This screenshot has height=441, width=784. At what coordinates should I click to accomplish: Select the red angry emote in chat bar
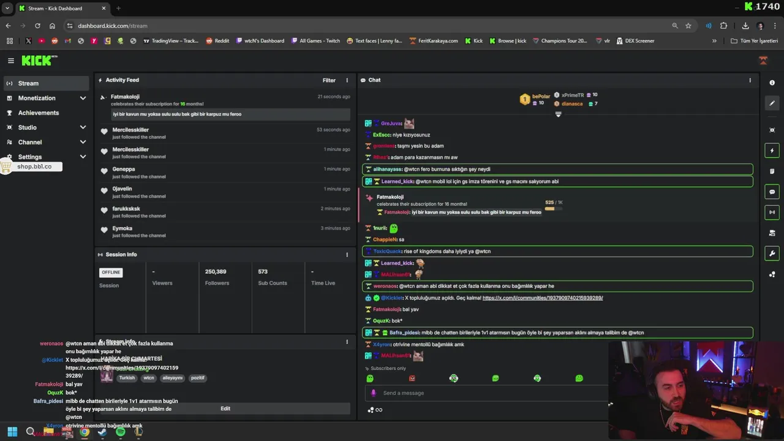click(x=412, y=379)
